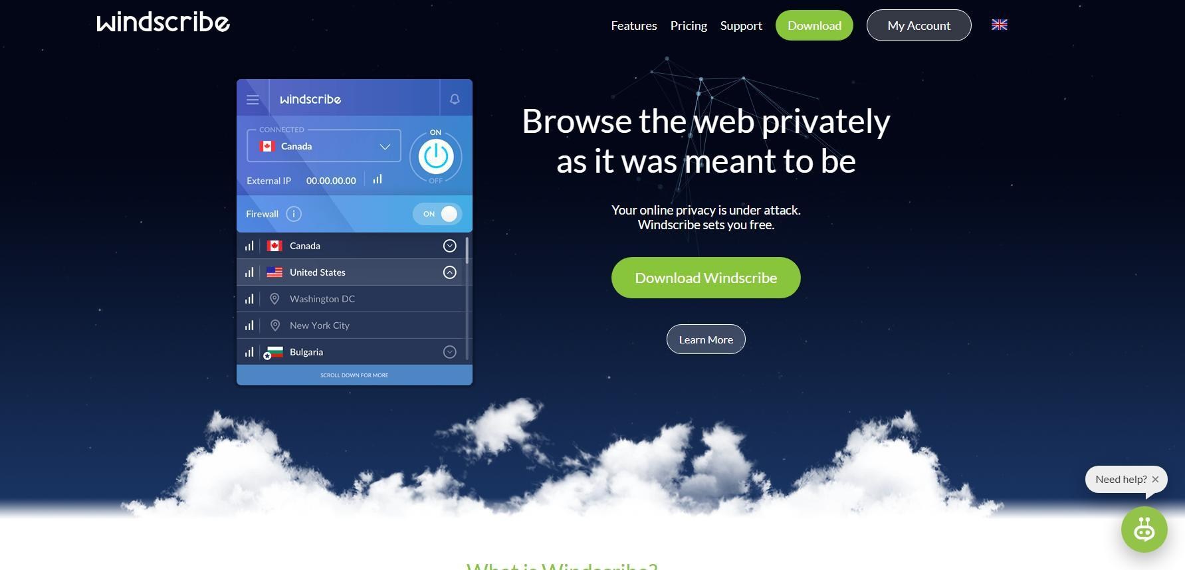Click the UK flag language selector

point(999,25)
